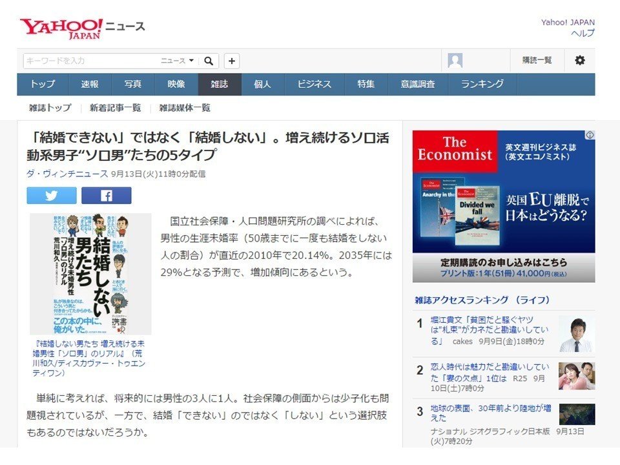
Task: Click the plus icon next to search
Action: [231, 59]
